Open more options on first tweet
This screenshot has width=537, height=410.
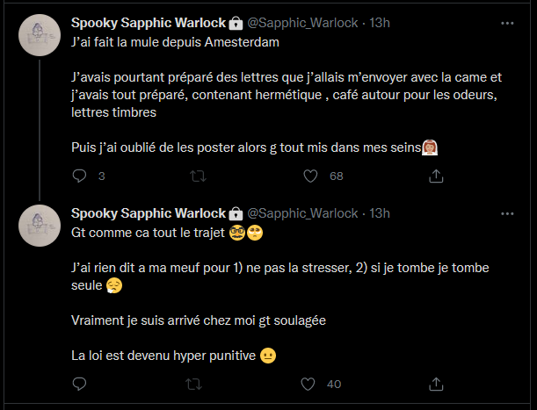pos(507,22)
